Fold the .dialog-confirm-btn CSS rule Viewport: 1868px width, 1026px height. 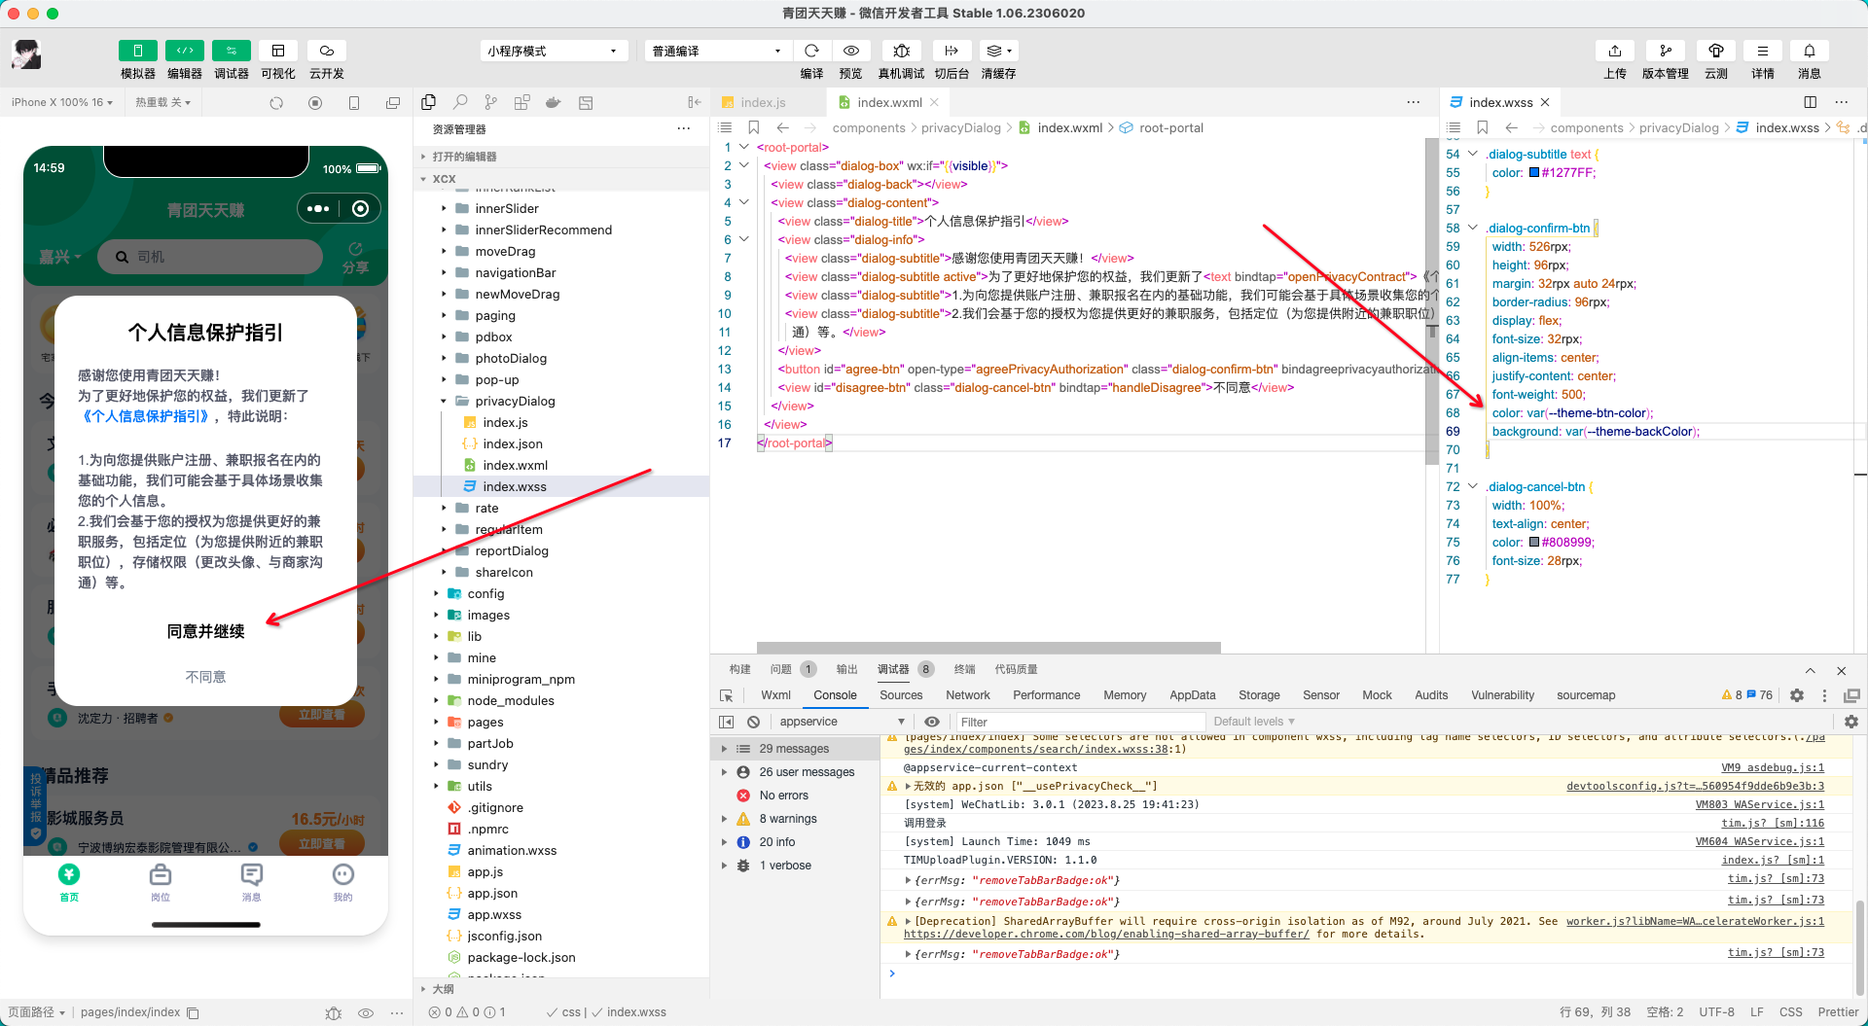1473,228
